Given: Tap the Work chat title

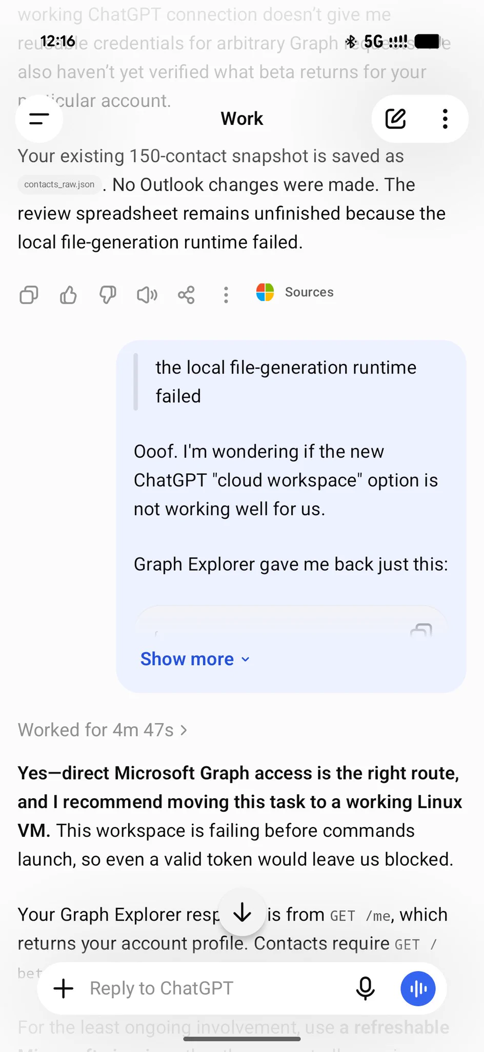Looking at the screenshot, I should 242,119.
